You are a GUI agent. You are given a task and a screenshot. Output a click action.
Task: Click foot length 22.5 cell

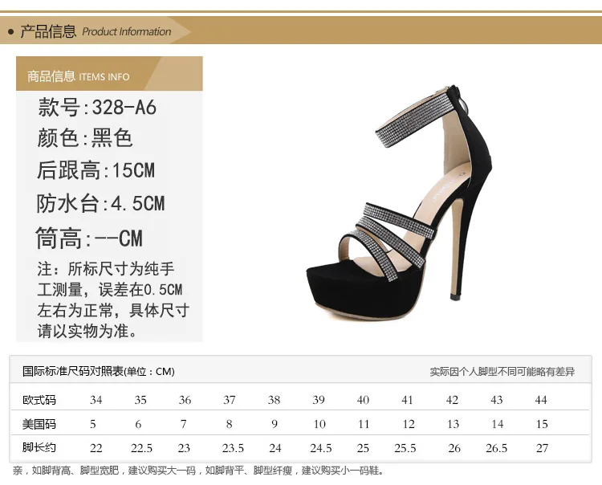point(141,448)
